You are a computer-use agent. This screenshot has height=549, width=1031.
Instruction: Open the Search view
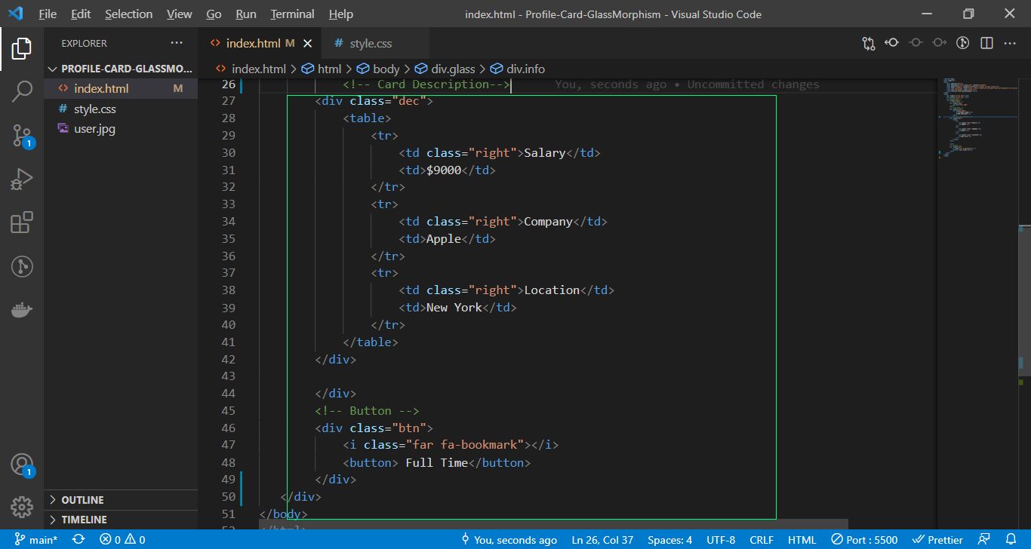(x=22, y=92)
